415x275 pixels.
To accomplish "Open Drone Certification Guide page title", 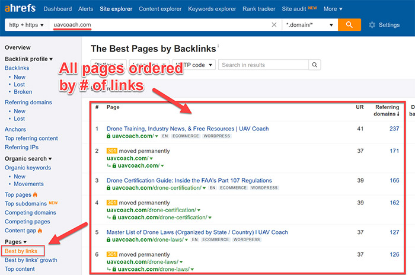I will pyautogui.click(x=189, y=181).
